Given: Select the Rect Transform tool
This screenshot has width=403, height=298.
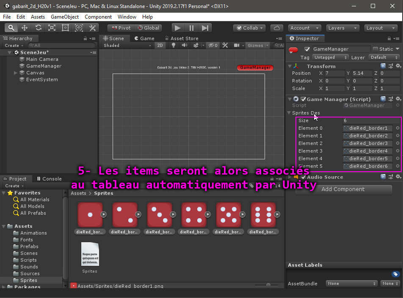Looking at the screenshot, I should coord(65,28).
